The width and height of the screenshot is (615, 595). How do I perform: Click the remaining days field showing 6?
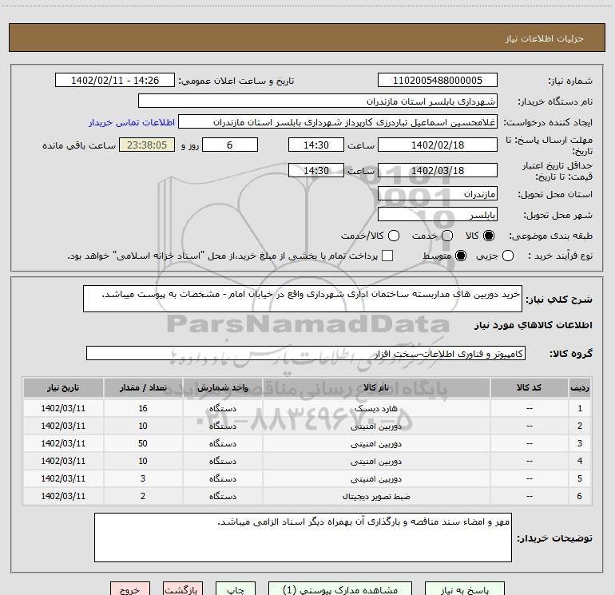point(230,145)
